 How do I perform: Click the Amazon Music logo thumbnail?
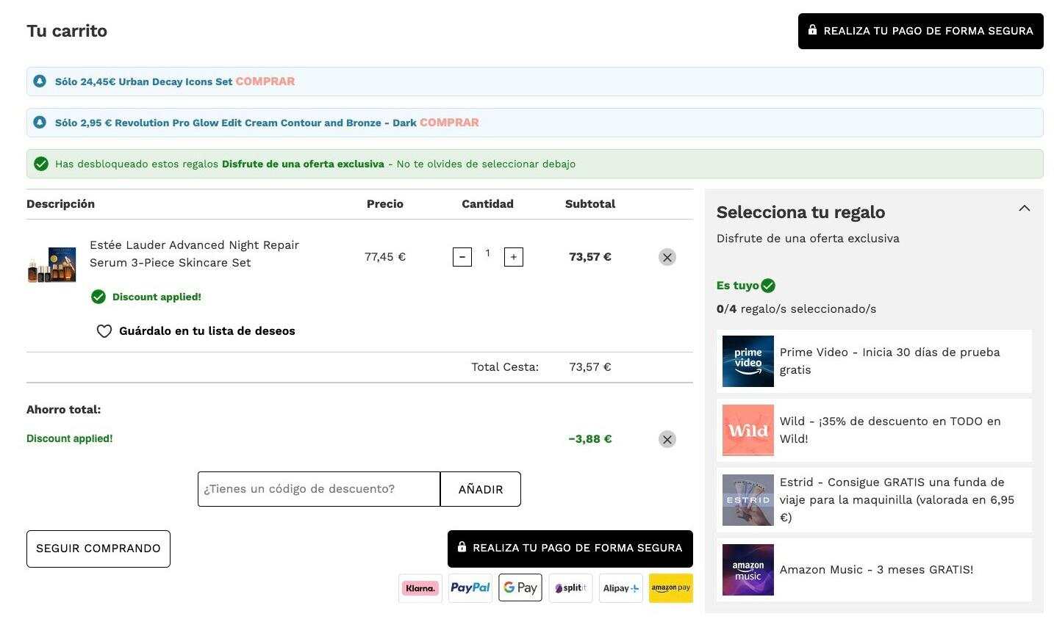(748, 570)
